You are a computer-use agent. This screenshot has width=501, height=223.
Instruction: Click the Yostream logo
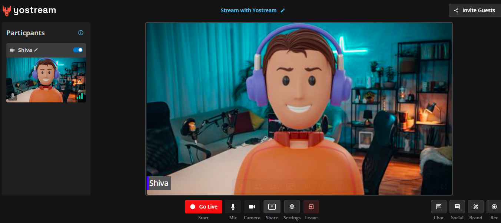[29, 11]
